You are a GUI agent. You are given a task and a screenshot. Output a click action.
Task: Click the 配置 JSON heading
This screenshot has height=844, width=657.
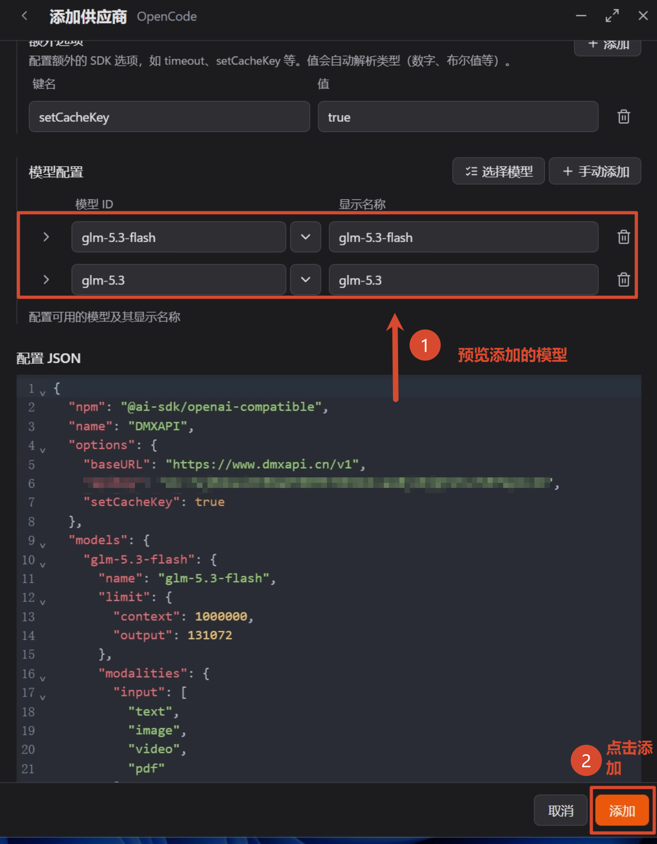click(49, 358)
